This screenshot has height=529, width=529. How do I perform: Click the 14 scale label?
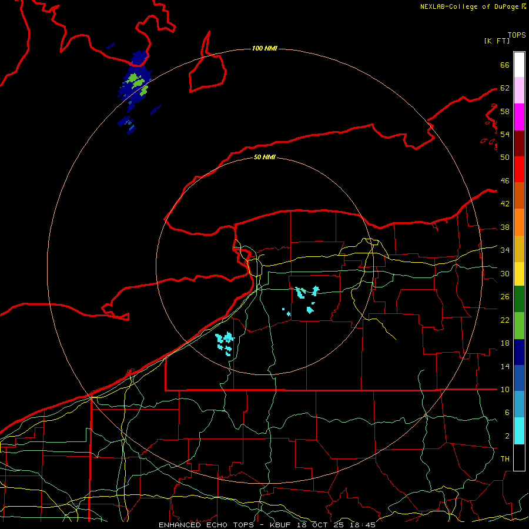505,366
